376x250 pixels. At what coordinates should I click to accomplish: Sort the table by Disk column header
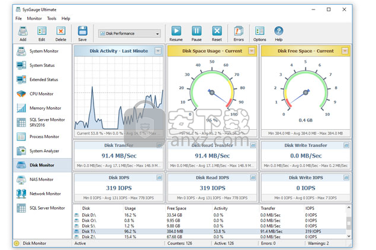[x=86, y=209]
